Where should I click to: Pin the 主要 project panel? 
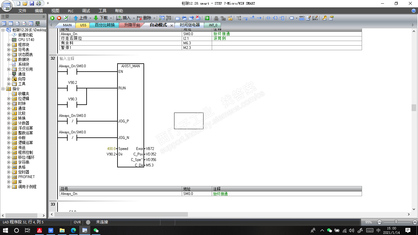[43, 17]
